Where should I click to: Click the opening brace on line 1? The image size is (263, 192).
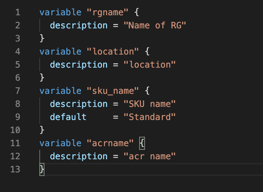click(x=137, y=12)
